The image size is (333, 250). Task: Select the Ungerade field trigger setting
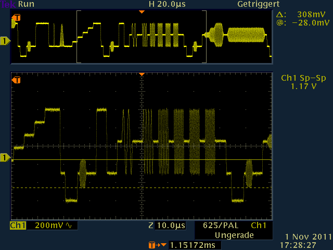coord(234,235)
